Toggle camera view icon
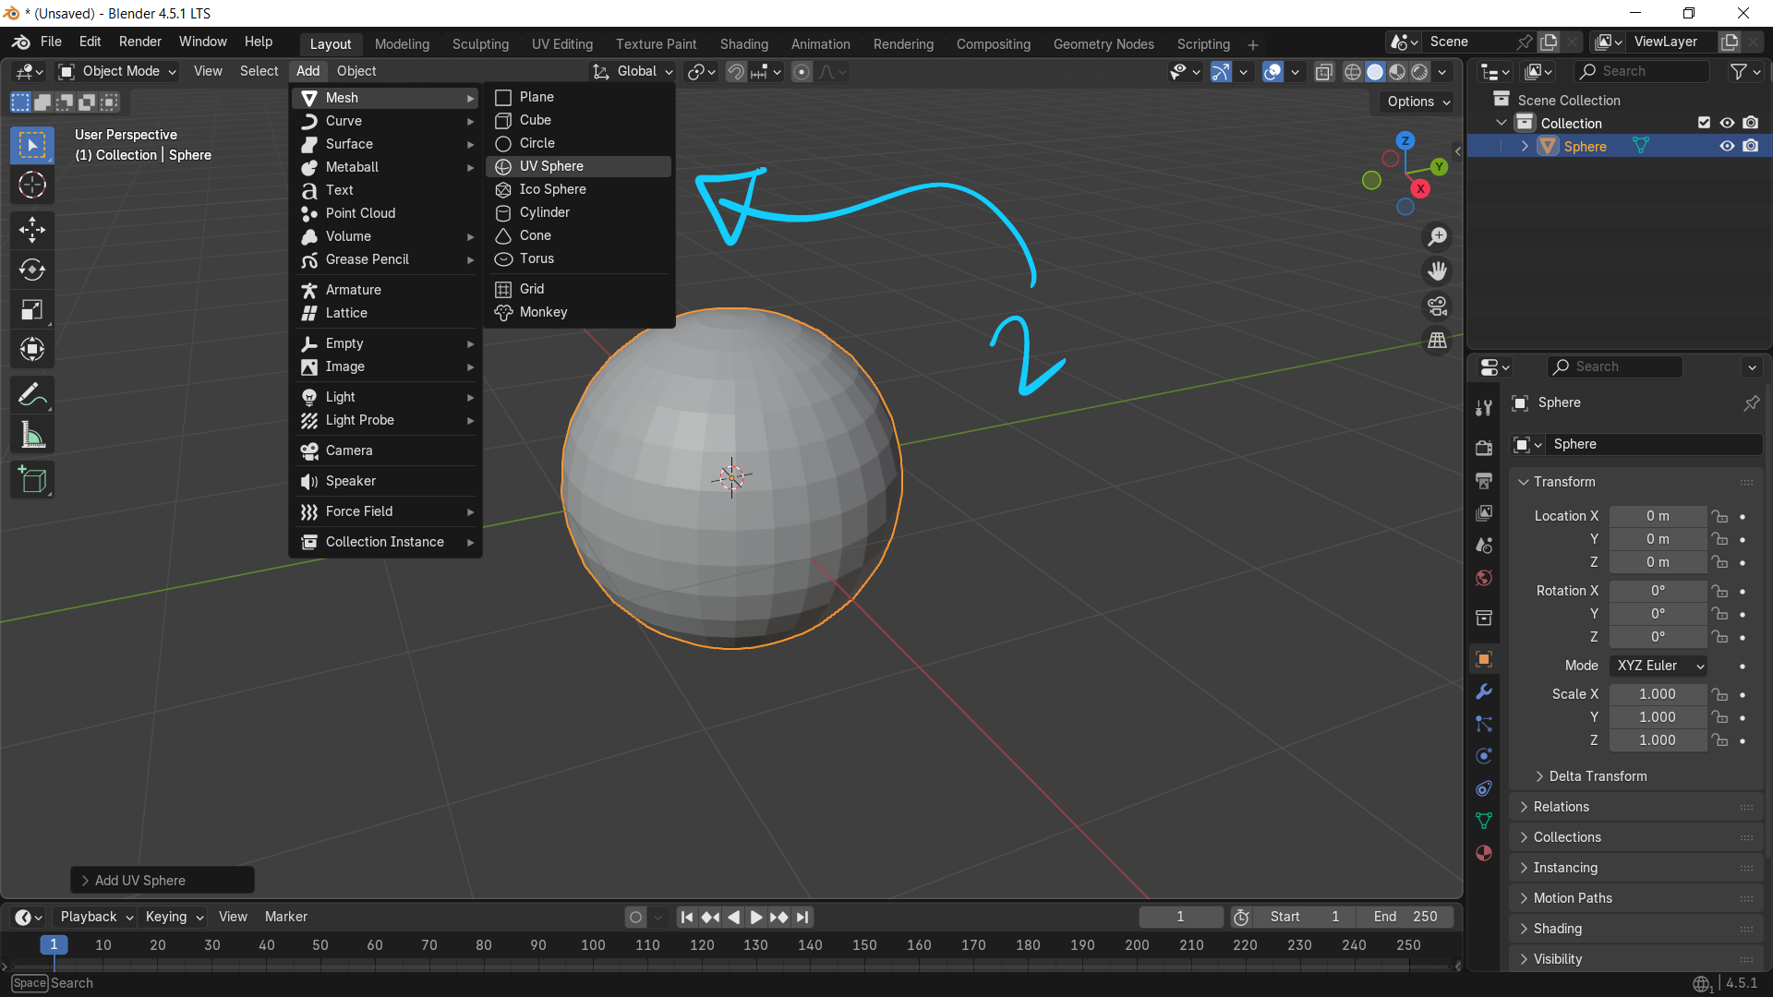This screenshot has width=1773, height=997. click(x=1437, y=306)
